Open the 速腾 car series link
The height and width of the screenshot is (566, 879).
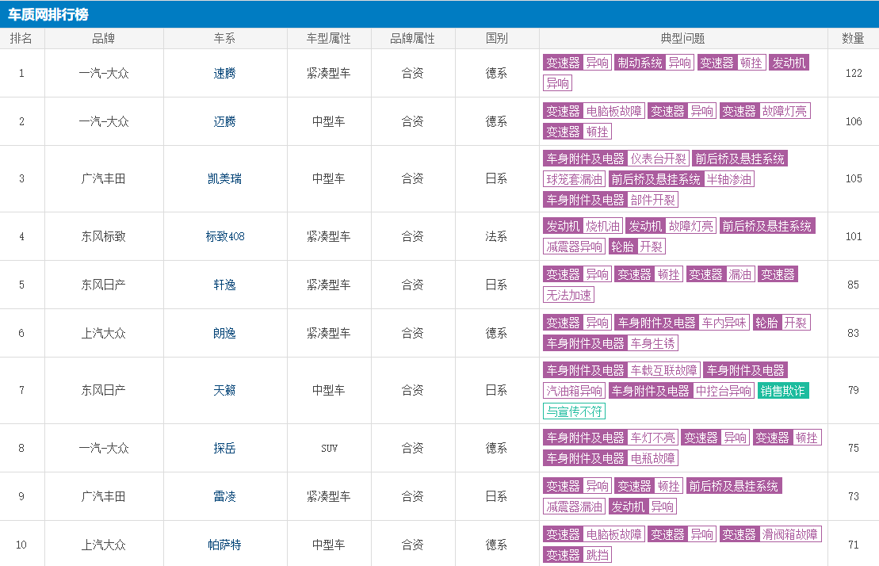tap(224, 73)
